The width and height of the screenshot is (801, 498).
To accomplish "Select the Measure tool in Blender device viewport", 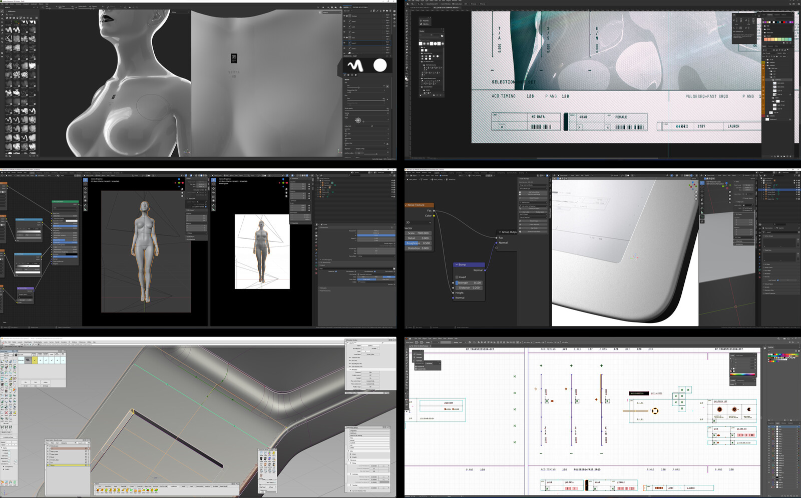I will tap(702, 212).
